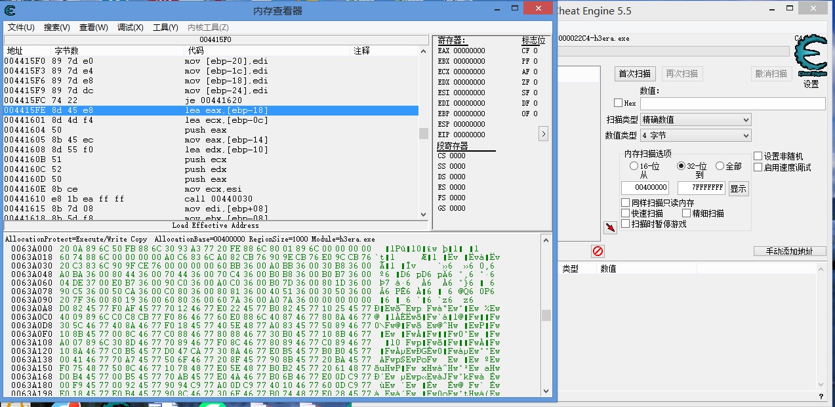Click the EAX 00000000 register
The height and width of the screenshot is (407, 835).
pyautogui.click(x=461, y=51)
